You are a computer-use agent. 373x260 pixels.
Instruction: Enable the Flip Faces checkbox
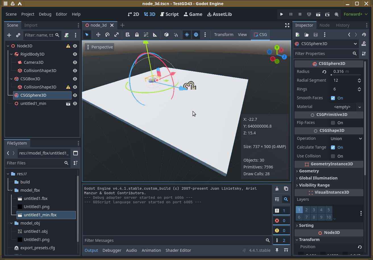pos(333,123)
